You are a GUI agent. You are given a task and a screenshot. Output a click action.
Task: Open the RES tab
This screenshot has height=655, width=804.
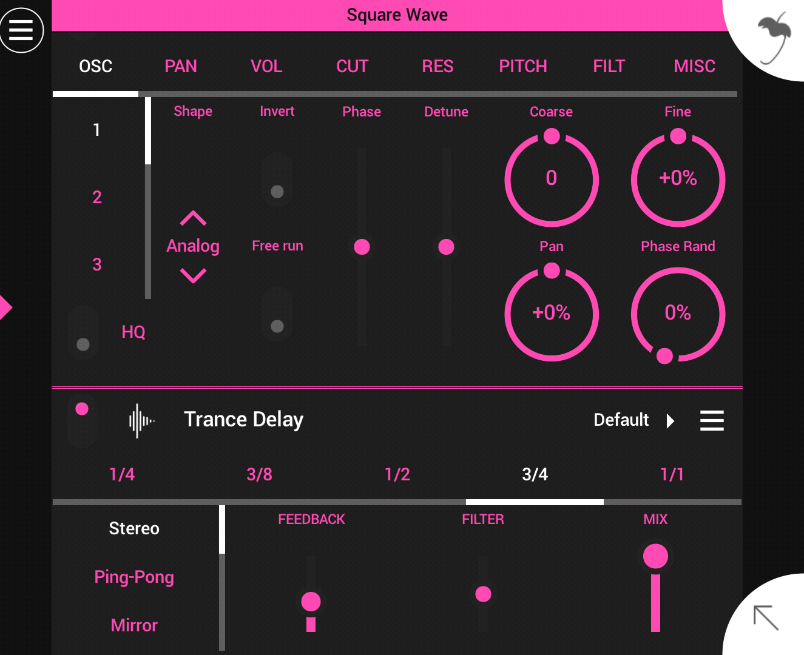(437, 66)
